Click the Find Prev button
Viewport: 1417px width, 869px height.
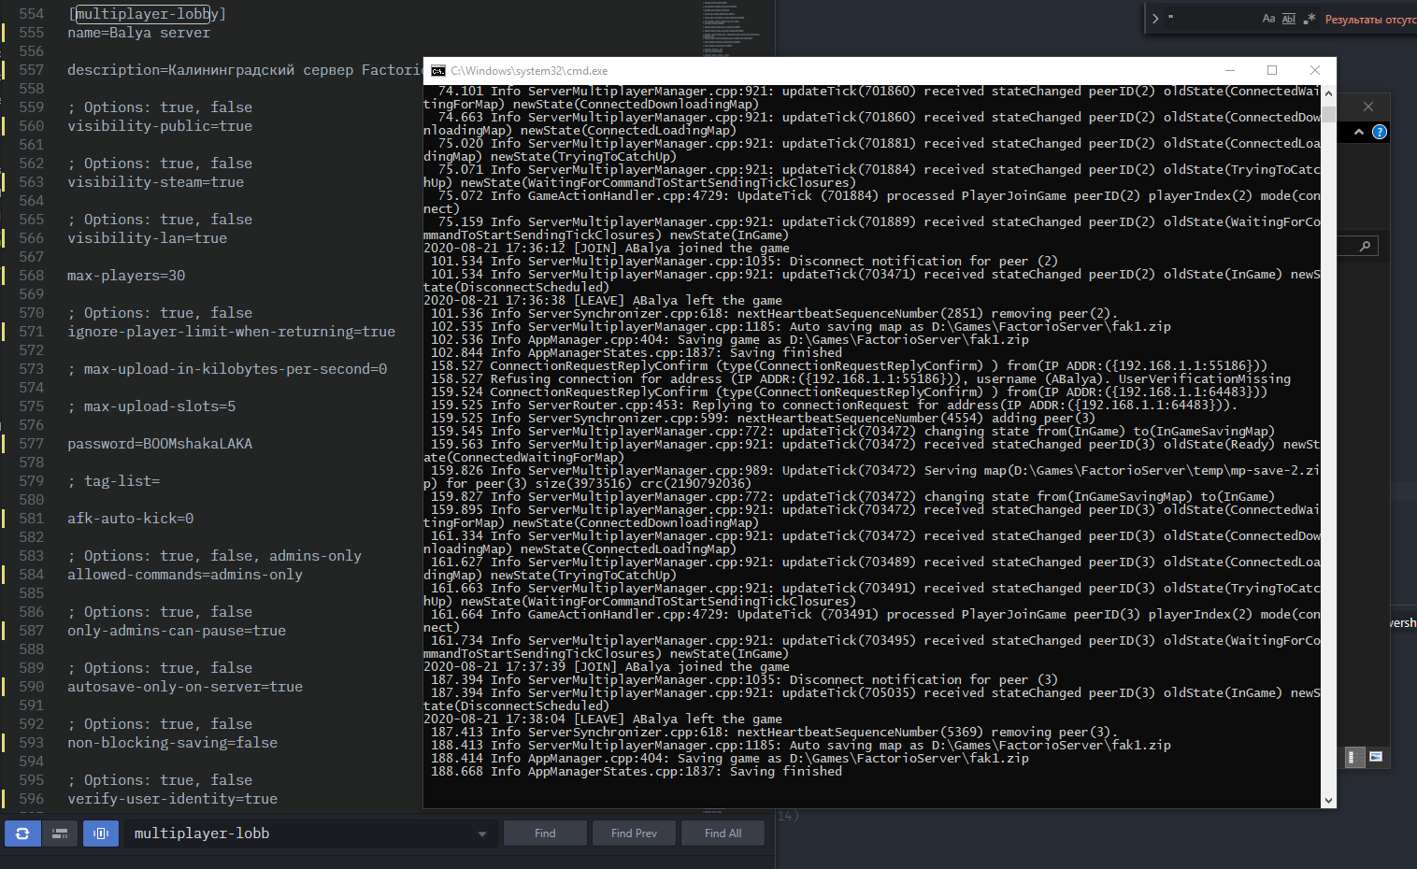coord(634,833)
